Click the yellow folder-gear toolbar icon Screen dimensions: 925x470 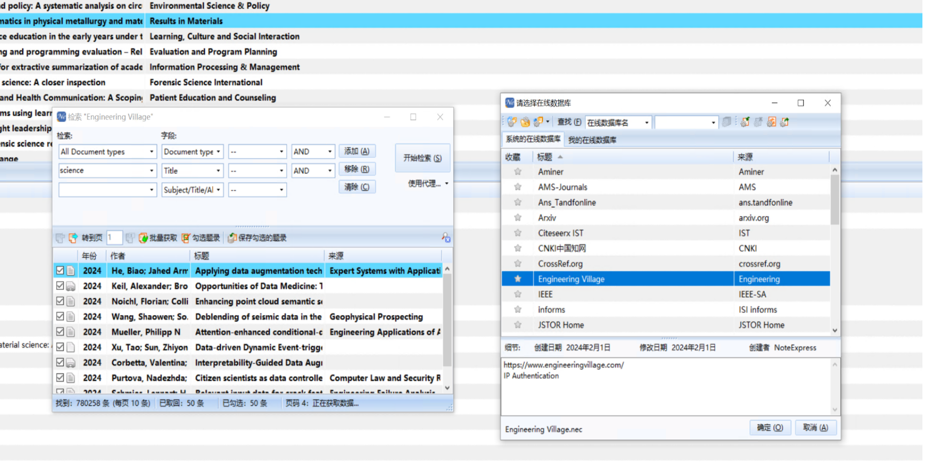525,122
